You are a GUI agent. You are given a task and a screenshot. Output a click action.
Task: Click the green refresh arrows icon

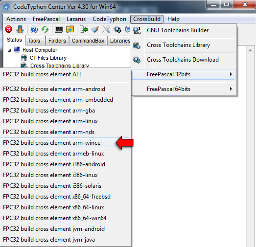point(45,29)
